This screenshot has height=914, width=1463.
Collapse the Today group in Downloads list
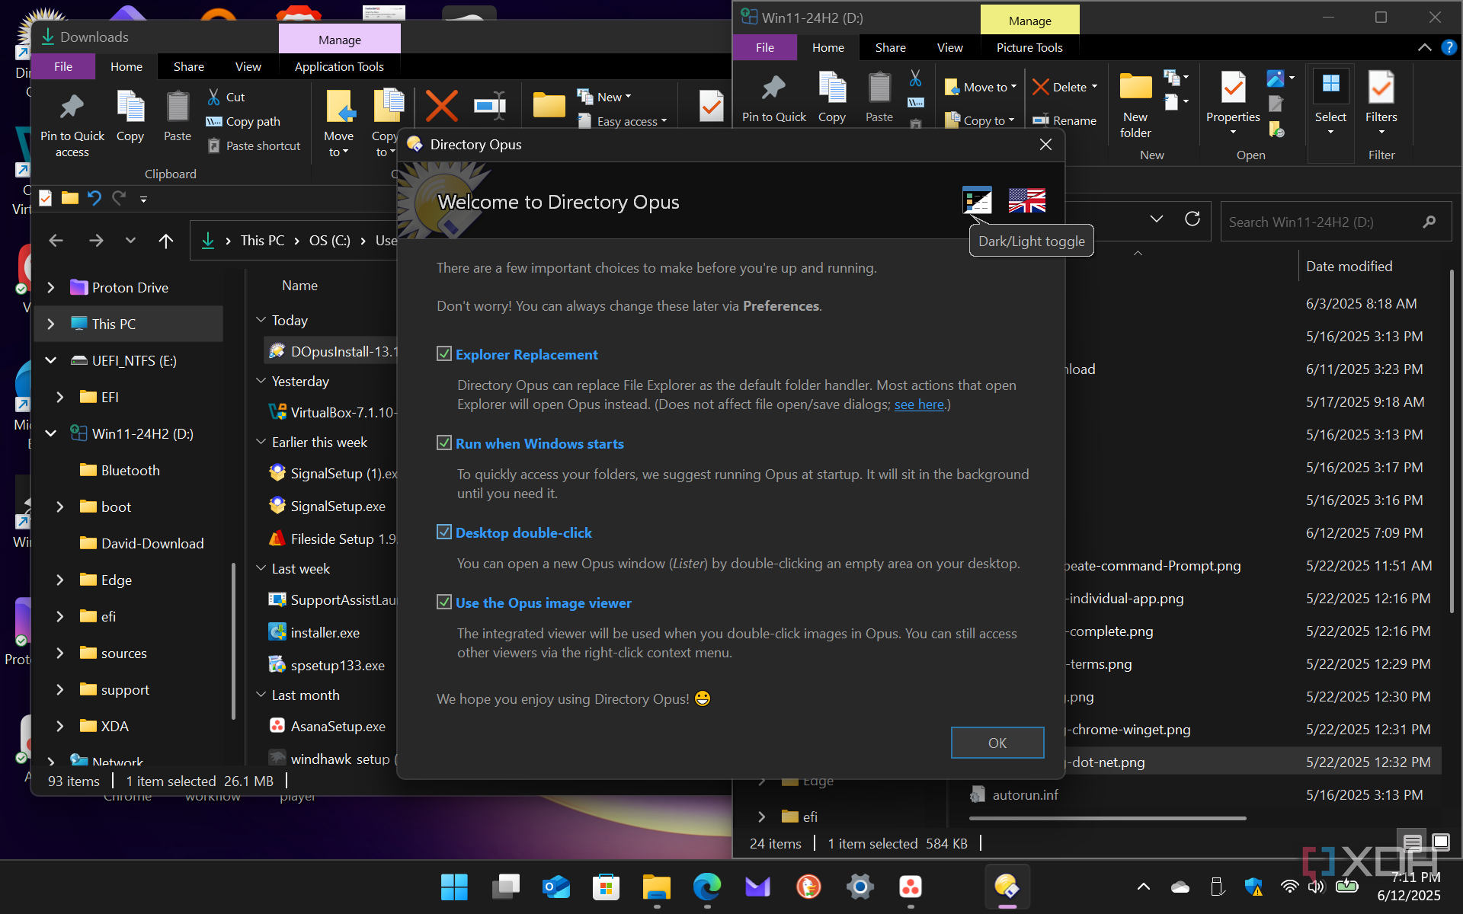261,320
